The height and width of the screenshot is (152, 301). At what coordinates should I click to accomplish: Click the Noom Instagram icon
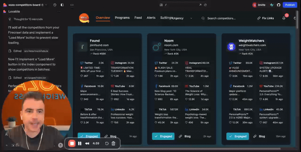click(187, 63)
